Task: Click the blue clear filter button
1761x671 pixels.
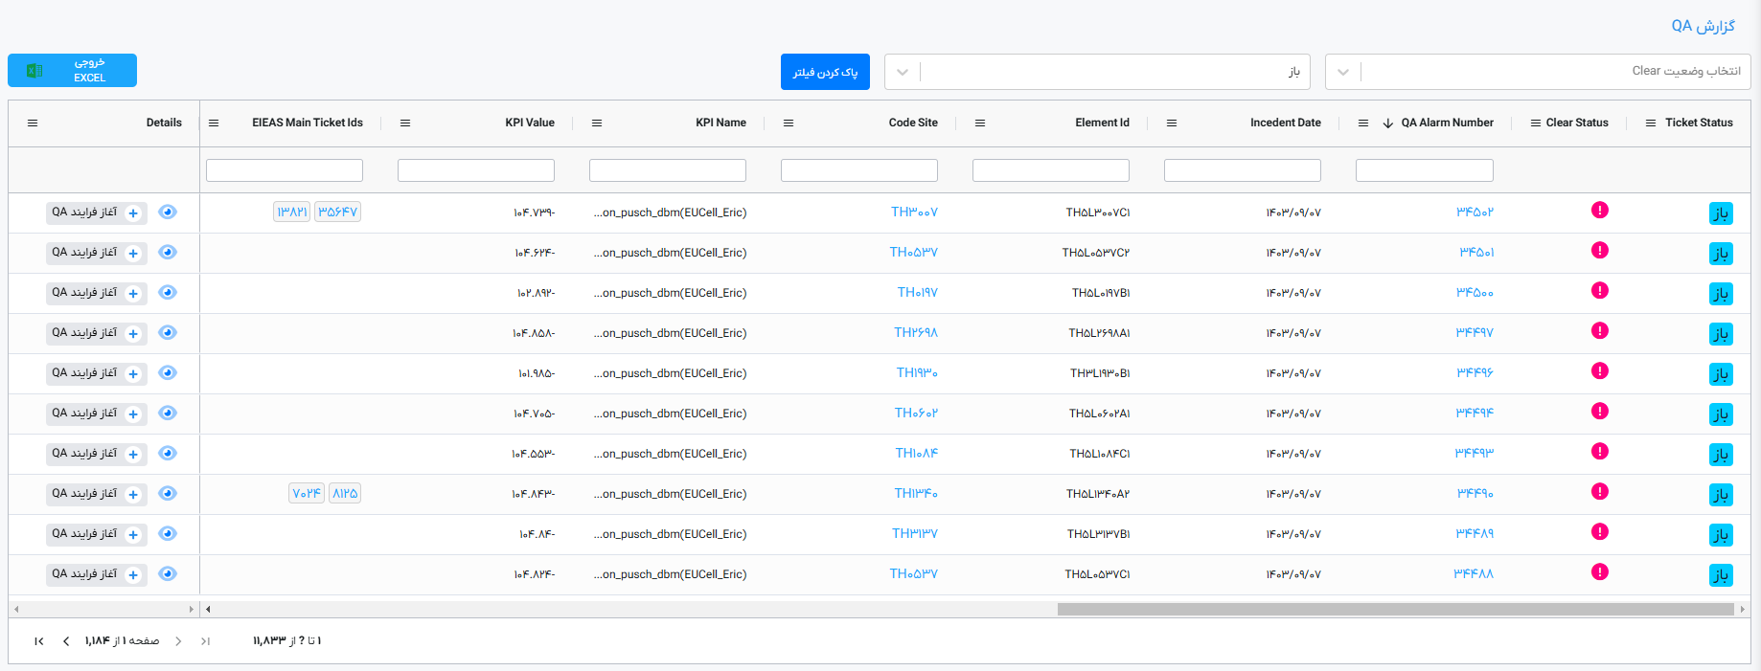Action: (x=825, y=72)
